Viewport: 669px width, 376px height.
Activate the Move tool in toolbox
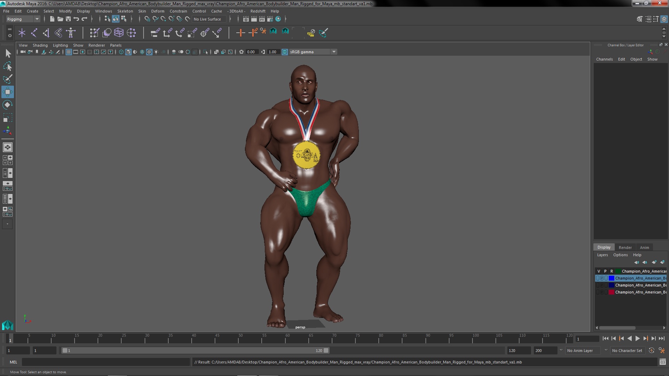point(8,92)
